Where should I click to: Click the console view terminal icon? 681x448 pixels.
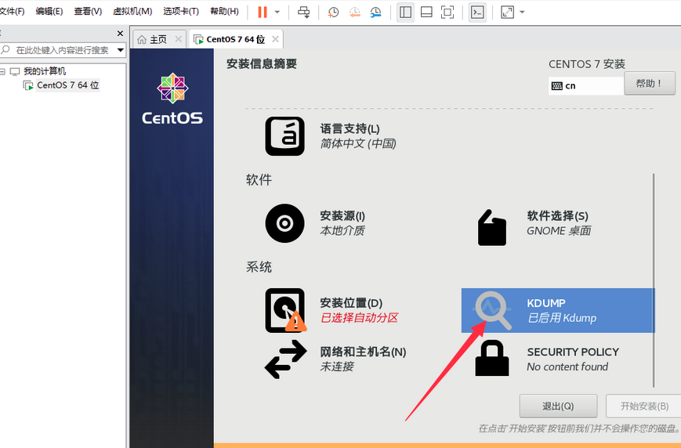coord(476,12)
